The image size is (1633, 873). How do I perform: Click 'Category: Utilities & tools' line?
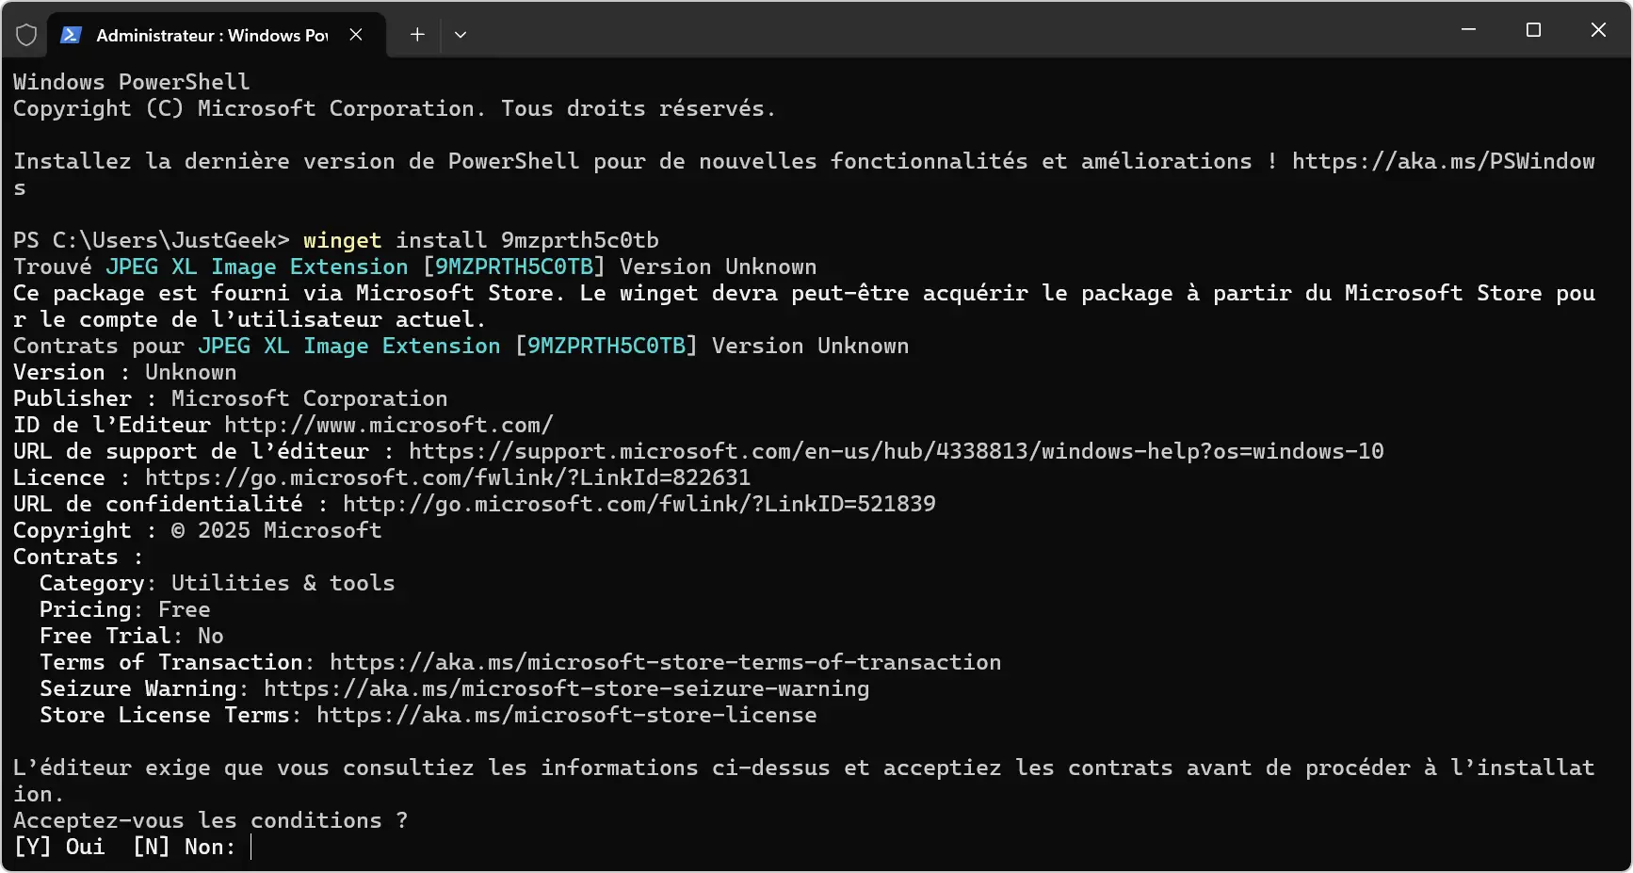(x=218, y=583)
